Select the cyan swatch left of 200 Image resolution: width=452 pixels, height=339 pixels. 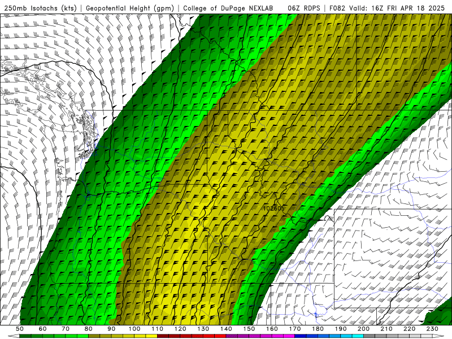(x=358, y=336)
